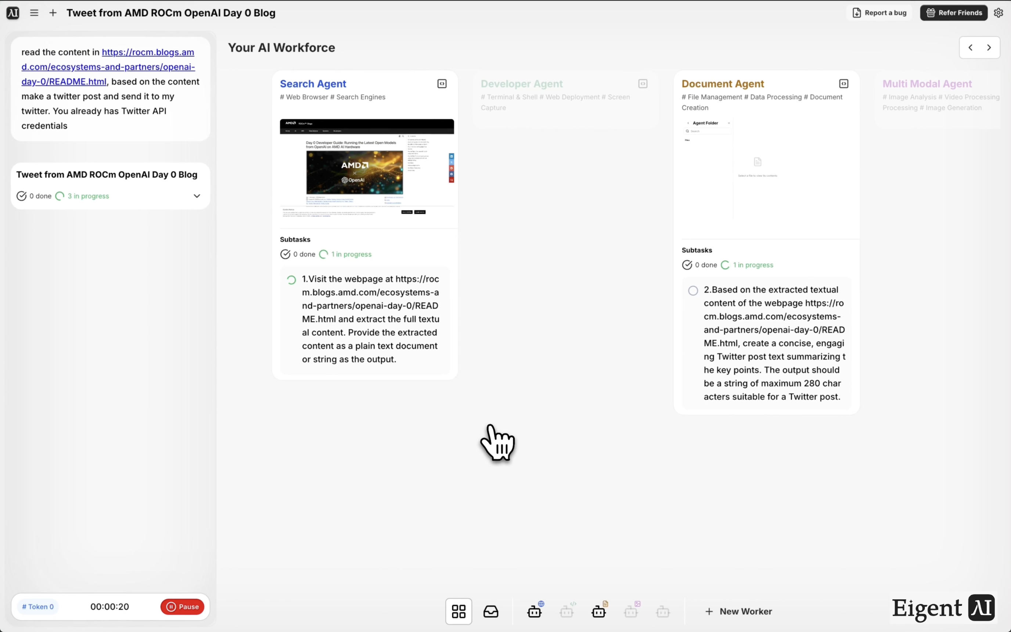Screen dimensions: 1011x632
Task: Click the Eigent logo icon in the top bar
Action: tap(13, 13)
